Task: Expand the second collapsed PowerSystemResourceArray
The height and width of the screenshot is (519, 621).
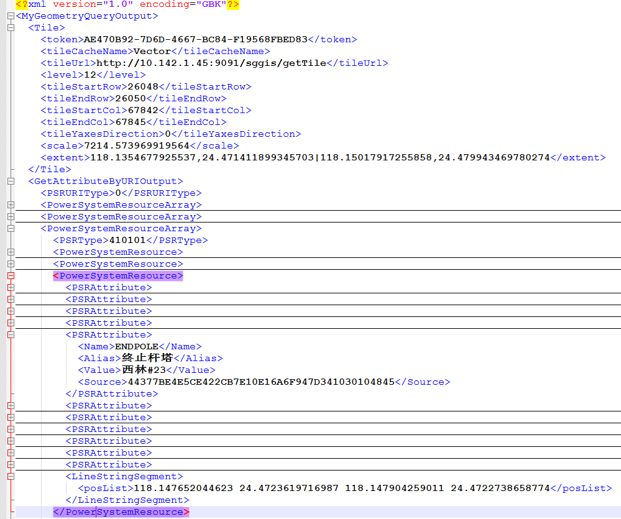Action: click(x=11, y=217)
